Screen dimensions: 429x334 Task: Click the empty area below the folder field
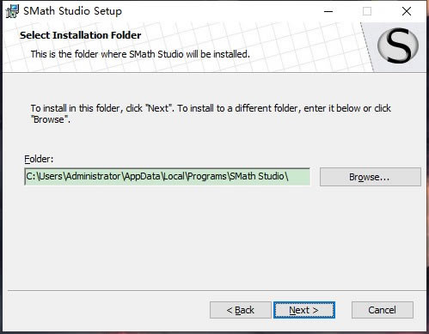point(213,238)
